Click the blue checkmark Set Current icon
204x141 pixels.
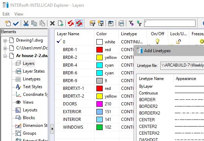click(x=16, y=24)
